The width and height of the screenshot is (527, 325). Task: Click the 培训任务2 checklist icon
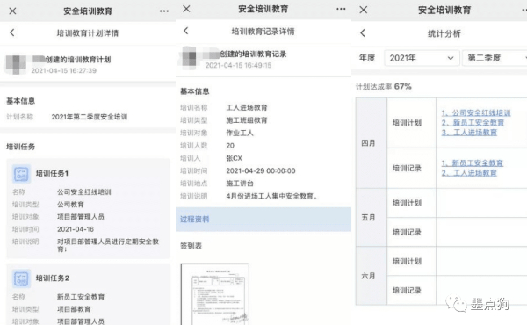point(21,278)
